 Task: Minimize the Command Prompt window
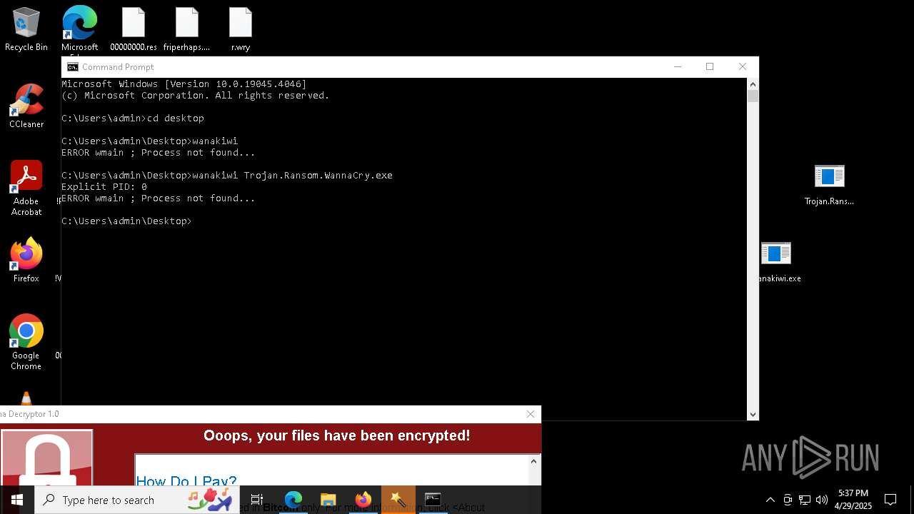(678, 67)
